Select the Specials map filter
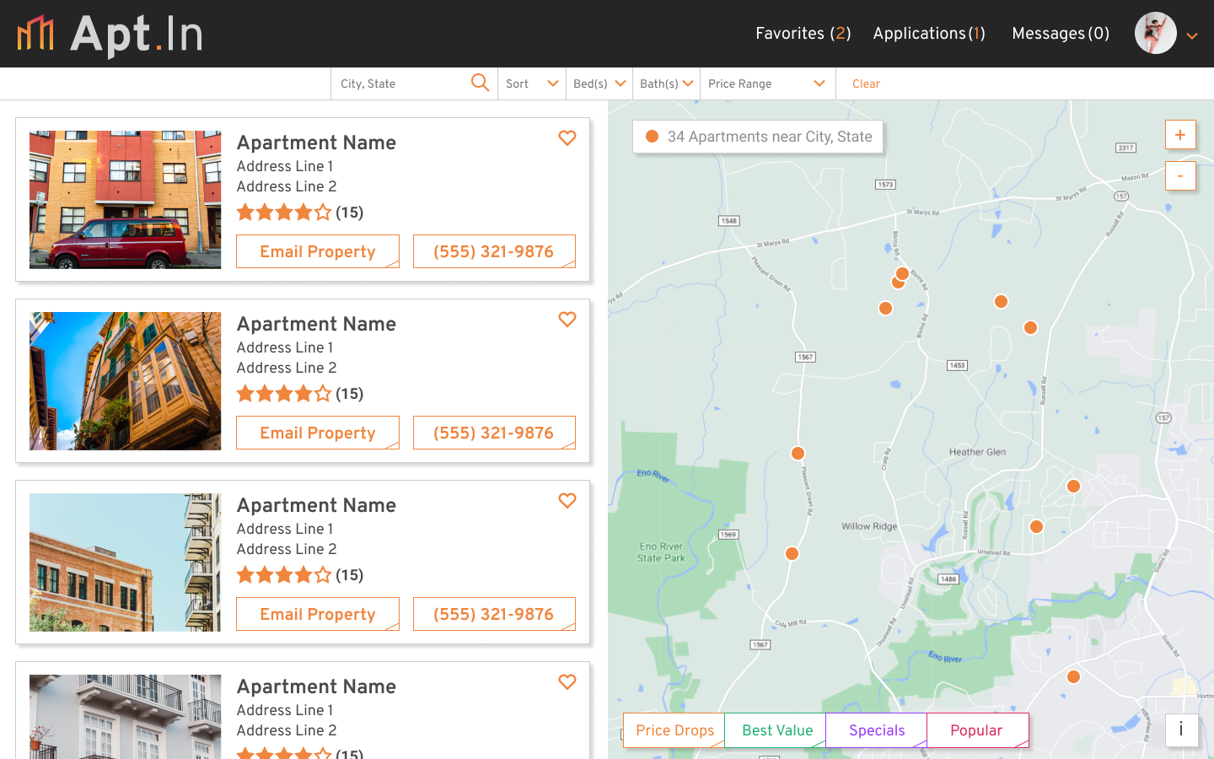 coord(877,730)
